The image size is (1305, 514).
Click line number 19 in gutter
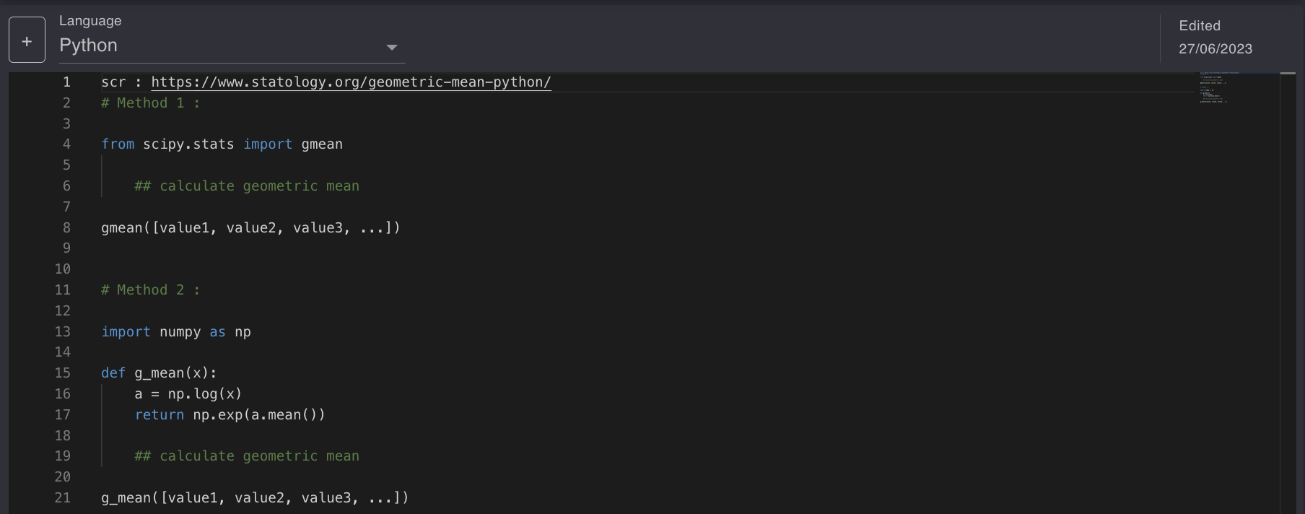pyautogui.click(x=63, y=456)
